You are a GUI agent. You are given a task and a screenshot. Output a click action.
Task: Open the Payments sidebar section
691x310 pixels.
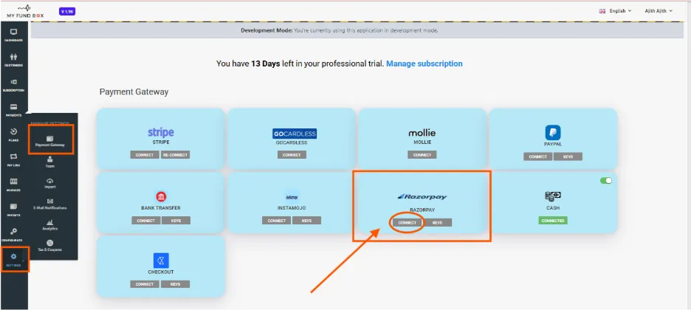click(x=14, y=110)
